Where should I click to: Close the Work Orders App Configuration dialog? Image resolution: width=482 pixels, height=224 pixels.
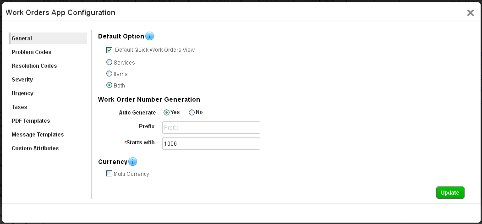(470, 13)
